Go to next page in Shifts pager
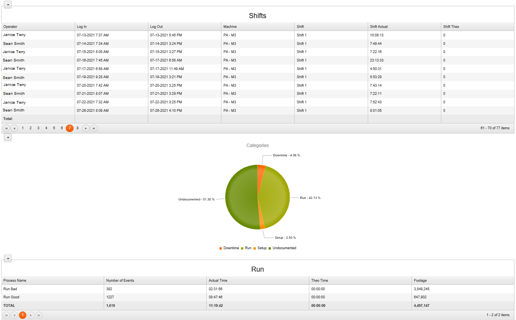Image resolution: width=516 pixels, height=320 pixels. (86, 128)
